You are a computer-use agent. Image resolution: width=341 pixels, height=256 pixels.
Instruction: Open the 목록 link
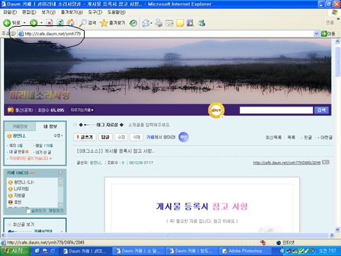point(291,137)
